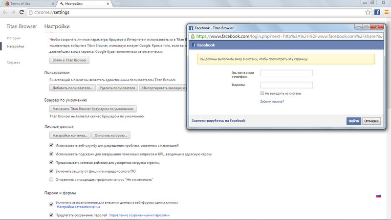Toggle offer to save passwords checkbox
This screenshot has width=391, height=220.
pyautogui.click(x=51, y=215)
